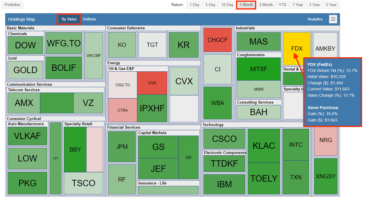Click the MITSF holding tile
Image resolution: width=369 pixels, height=200 pixels.
tap(259, 69)
